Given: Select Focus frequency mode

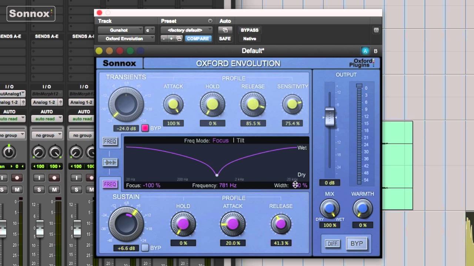Looking at the screenshot, I should click(x=220, y=140).
